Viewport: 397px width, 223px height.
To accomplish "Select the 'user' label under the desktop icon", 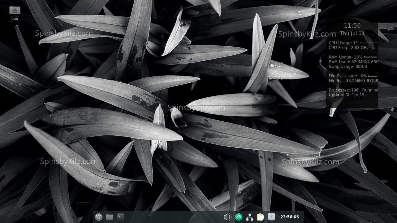I will click(x=15, y=19).
